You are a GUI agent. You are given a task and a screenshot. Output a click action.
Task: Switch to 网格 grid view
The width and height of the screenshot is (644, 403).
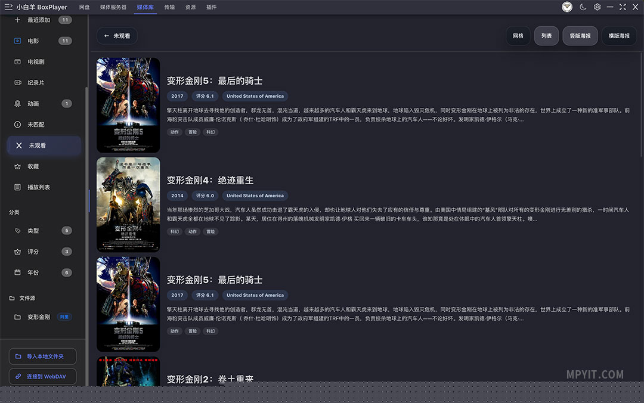pyautogui.click(x=518, y=36)
